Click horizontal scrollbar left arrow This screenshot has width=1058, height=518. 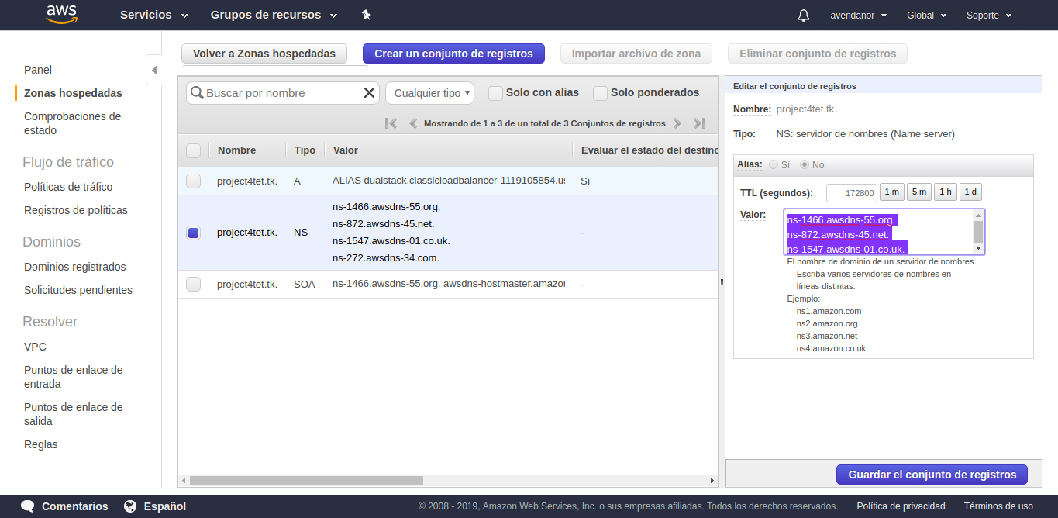[x=184, y=480]
